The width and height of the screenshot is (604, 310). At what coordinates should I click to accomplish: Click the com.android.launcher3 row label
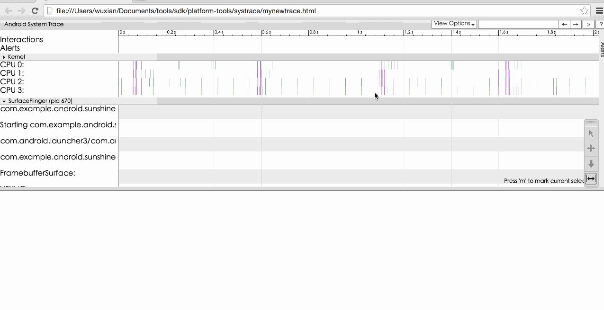(58, 141)
